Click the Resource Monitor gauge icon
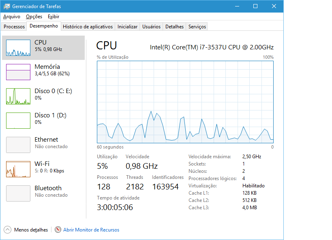Image resolution: width=332 pixels, height=240 pixels. 58,229
